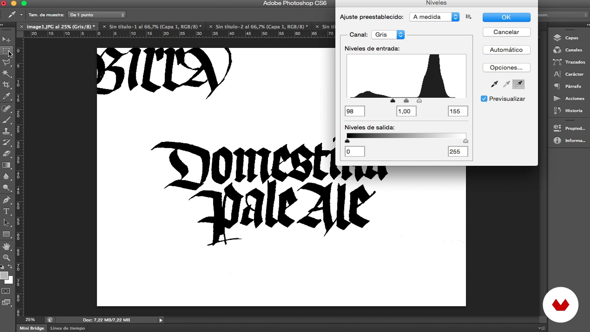Click the white input level slider
590x332 pixels.
(419, 101)
